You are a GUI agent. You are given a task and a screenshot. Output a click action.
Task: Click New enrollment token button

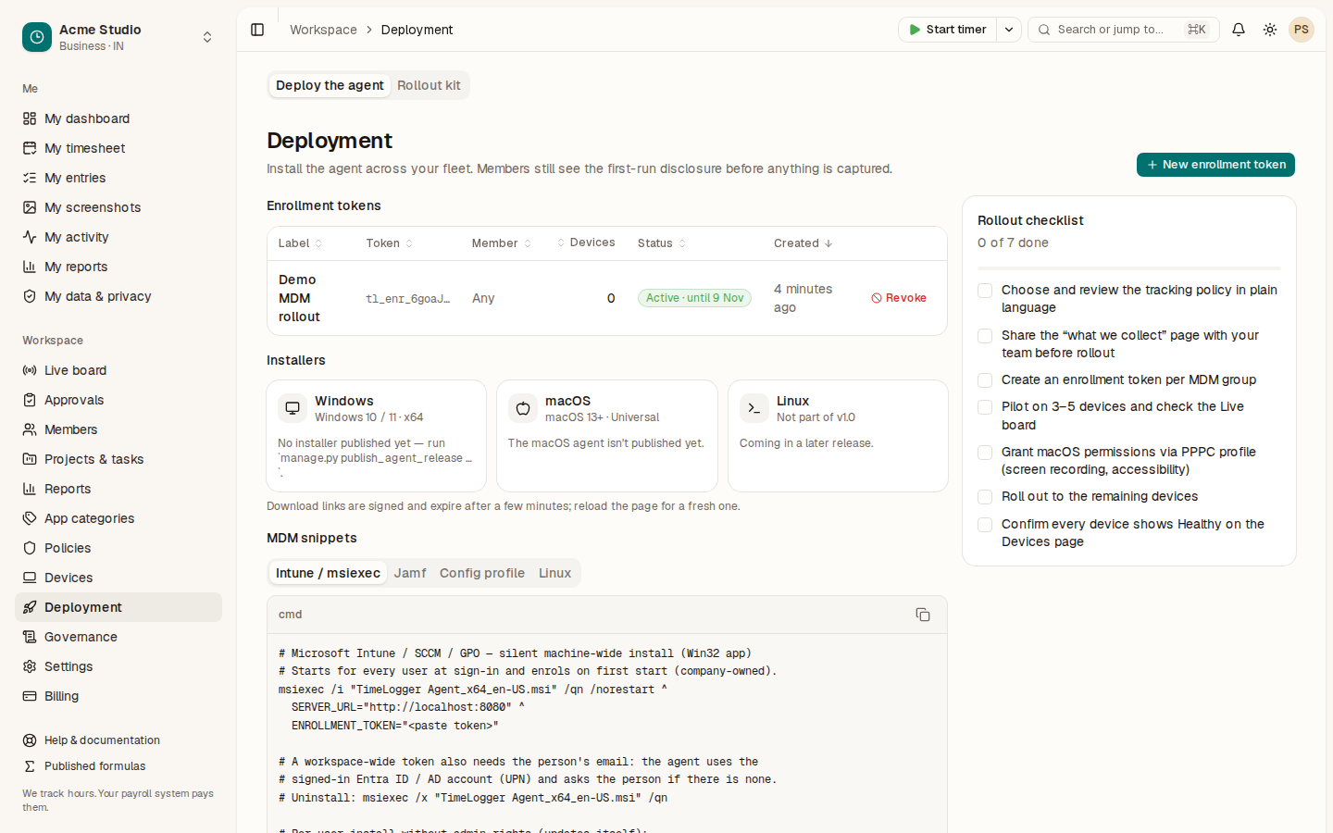tap(1215, 165)
